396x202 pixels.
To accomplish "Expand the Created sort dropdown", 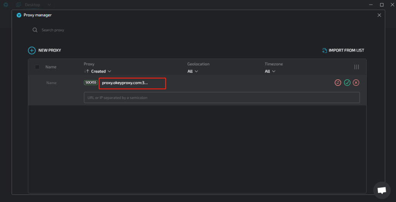I will click(101, 71).
